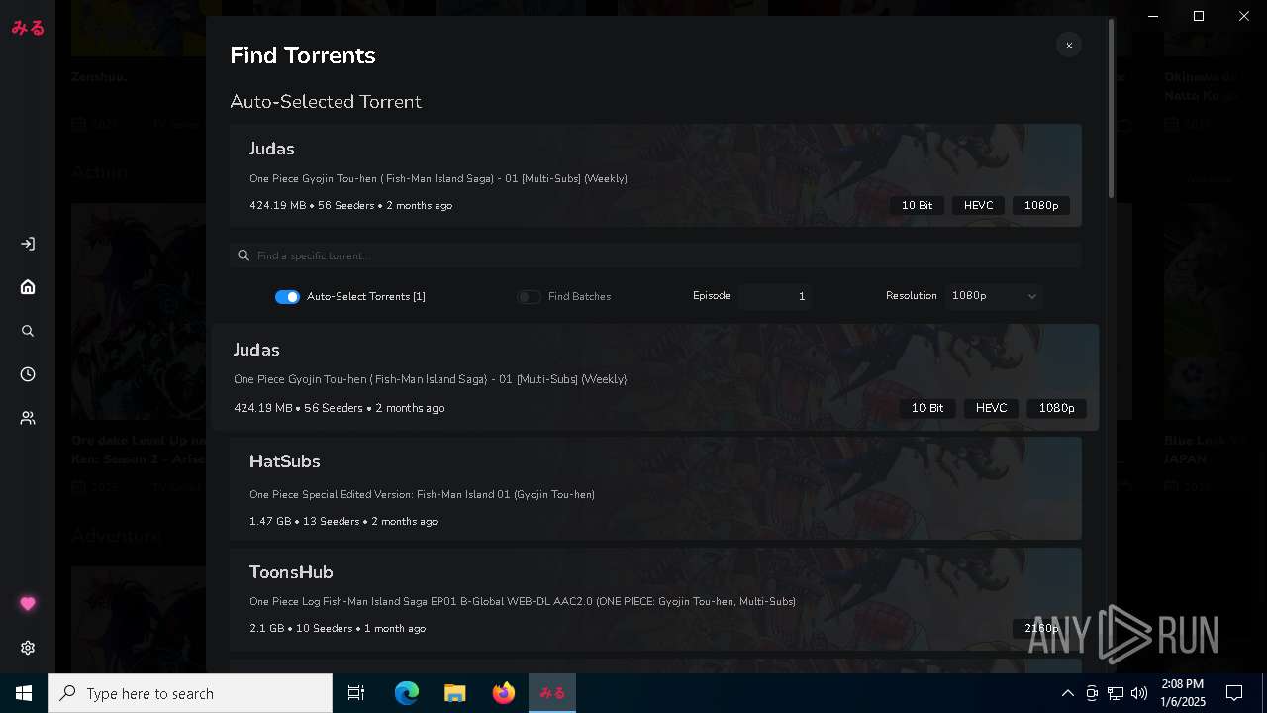Click the Windows Start button

(x=24, y=693)
